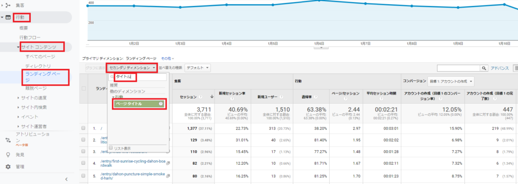Click the search magnifier icon beside table search box
518x184 pixels.
(x=484, y=68)
